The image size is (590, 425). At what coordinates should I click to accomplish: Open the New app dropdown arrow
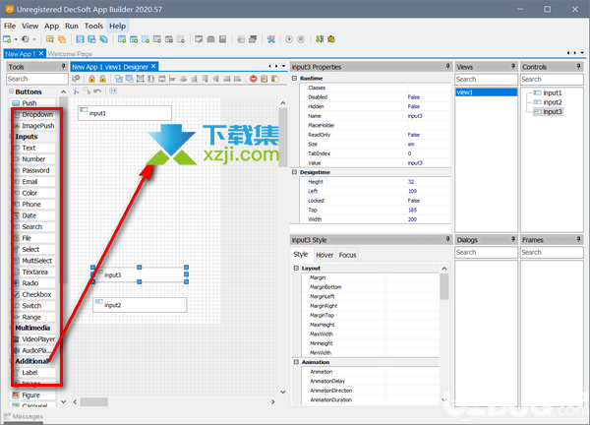(16, 39)
